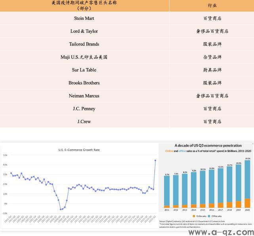Click 服装品牌 in Tailored Brands row

212,44
